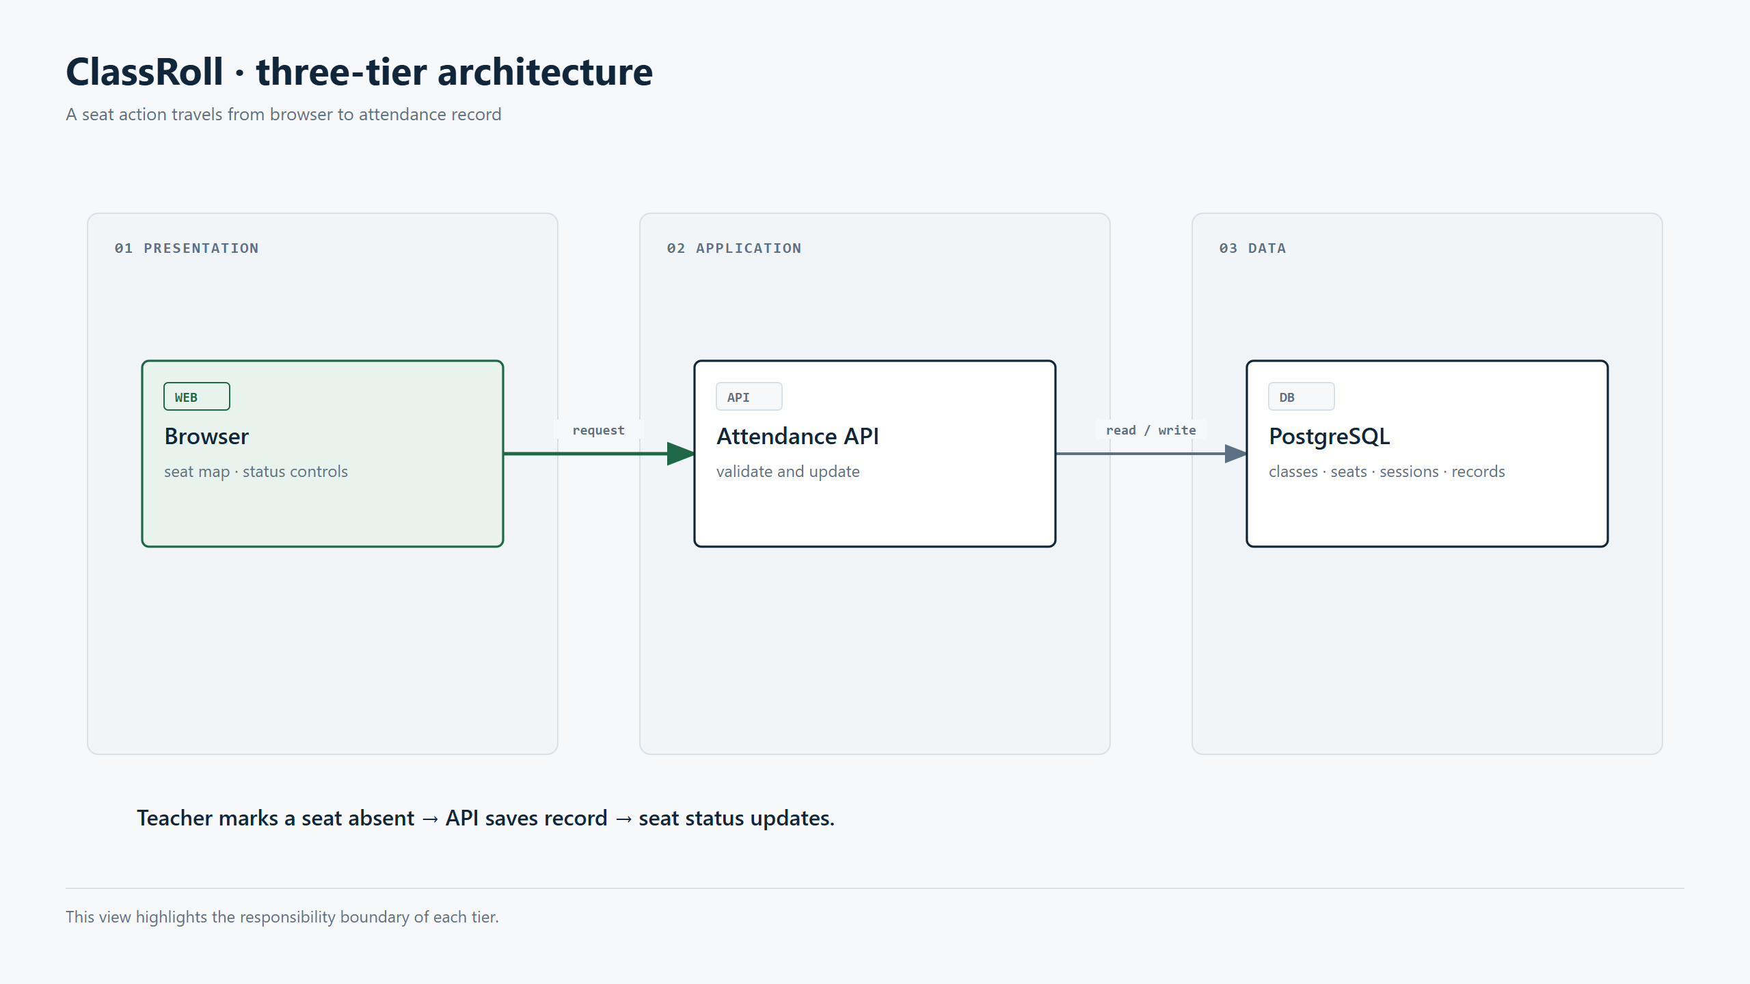Click the 'seat map · status controls' text

point(256,471)
